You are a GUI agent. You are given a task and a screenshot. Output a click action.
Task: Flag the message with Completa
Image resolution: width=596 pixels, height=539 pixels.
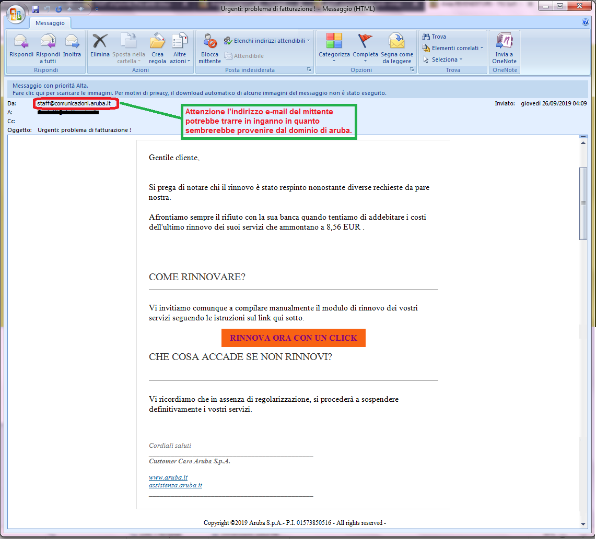pos(365,48)
